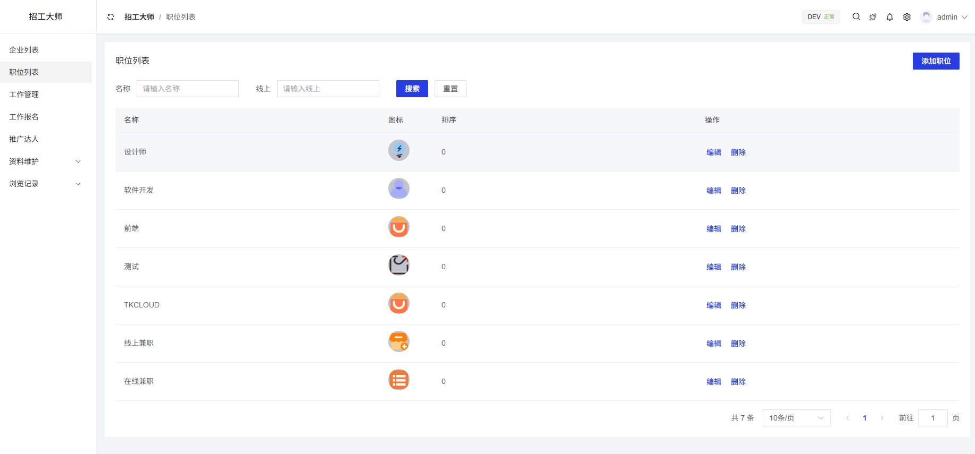
Task: Open the settings gear icon
Action: click(907, 17)
